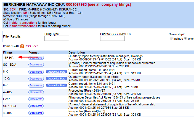Open insider transactions for this reporting owner
Image resolution: width=194 pixels, height=117 pixels.
pos(23,26)
